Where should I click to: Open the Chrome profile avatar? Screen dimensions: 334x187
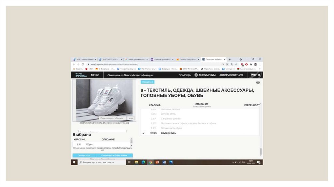(255, 65)
